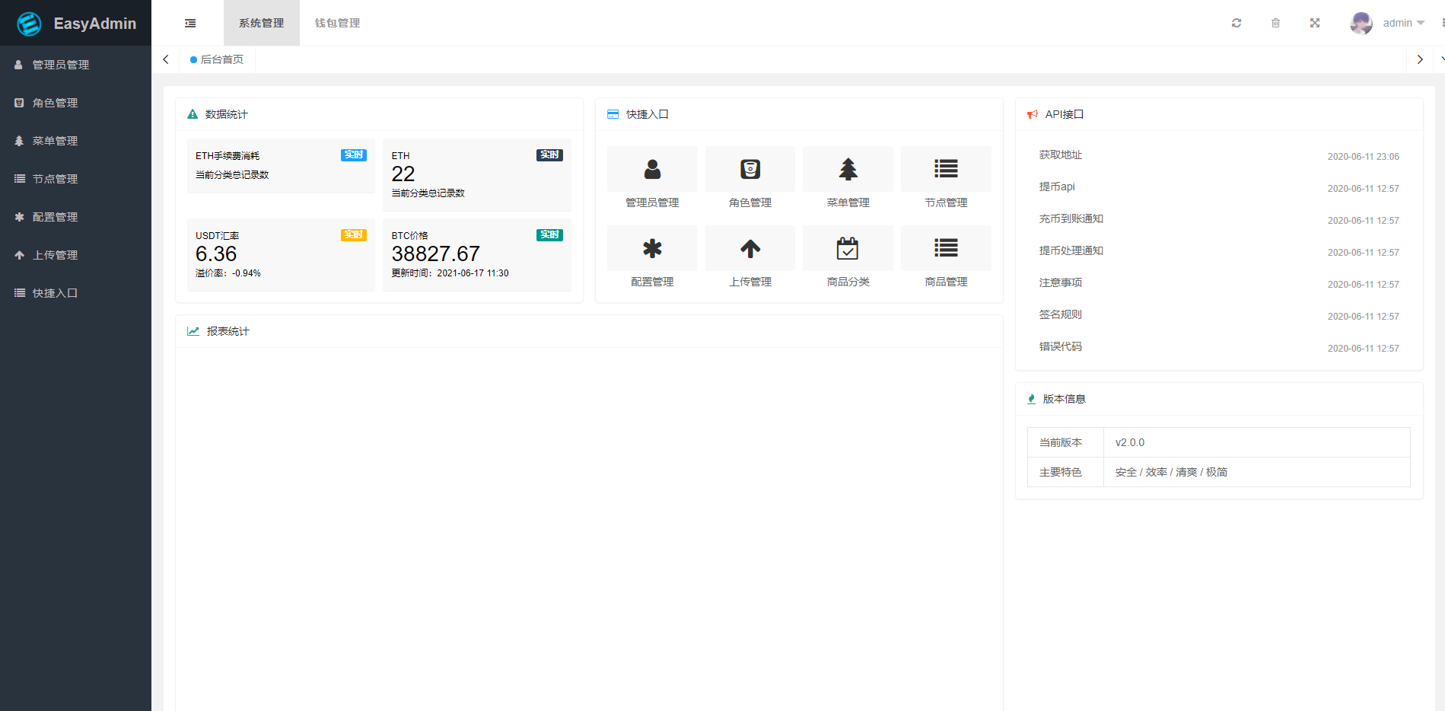Open 菜单管理 tree shortcut icon
The height and width of the screenshot is (711, 1445).
coord(848,169)
